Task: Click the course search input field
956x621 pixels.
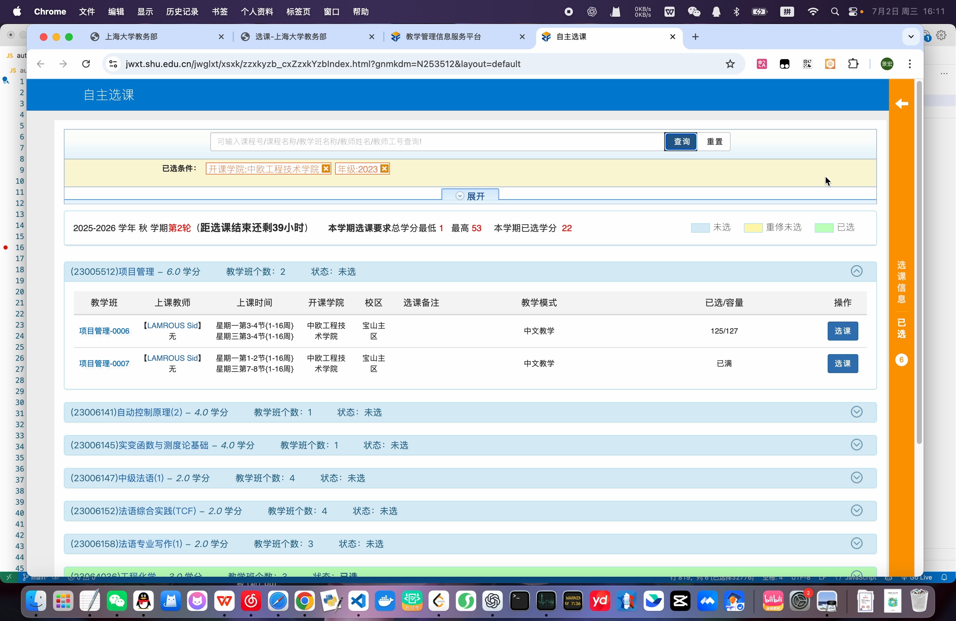Action: [436, 141]
